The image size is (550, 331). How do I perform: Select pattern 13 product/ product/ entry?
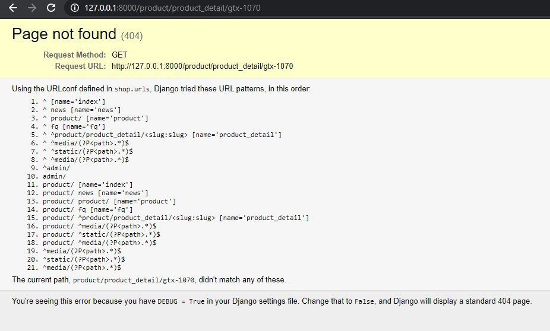(x=109, y=202)
